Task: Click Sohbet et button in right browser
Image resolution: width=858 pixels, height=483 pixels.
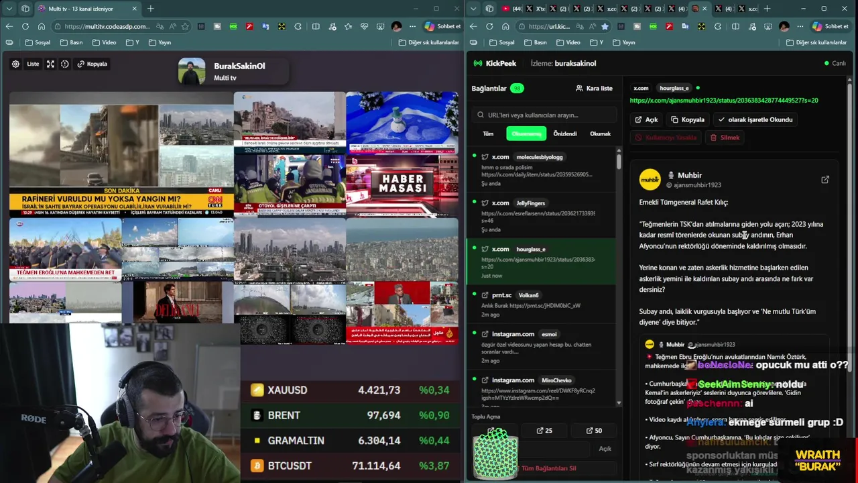Action: 830,26
